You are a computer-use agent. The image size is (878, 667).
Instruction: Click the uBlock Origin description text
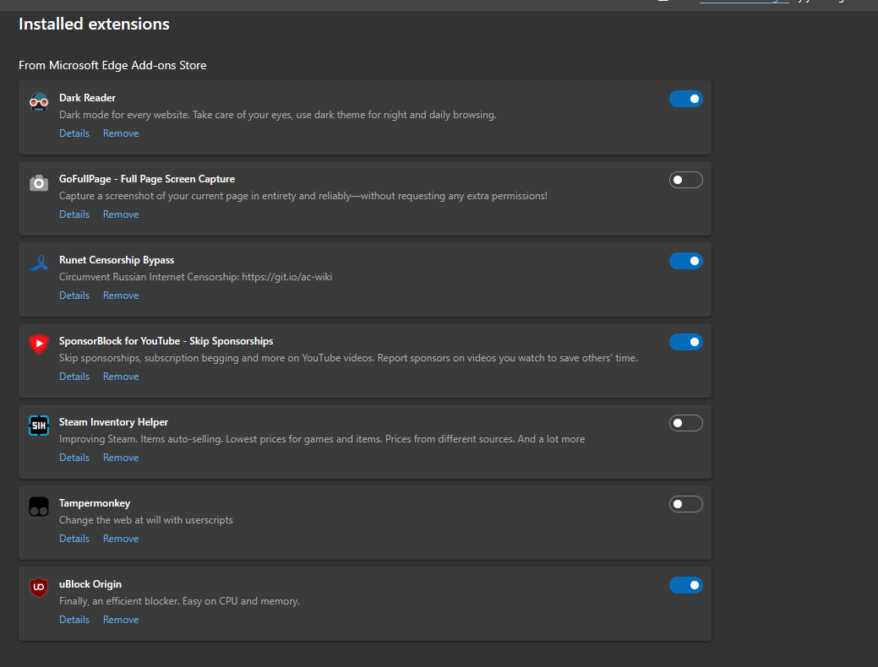click(180, 601)
